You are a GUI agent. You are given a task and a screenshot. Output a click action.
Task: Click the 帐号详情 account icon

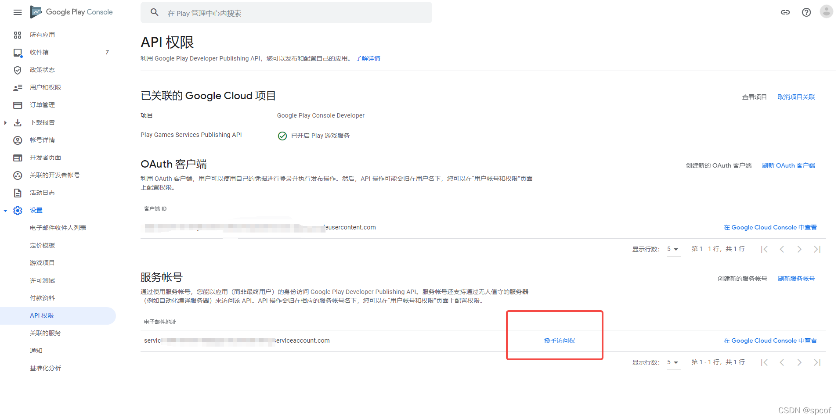[x=18, y=140]
